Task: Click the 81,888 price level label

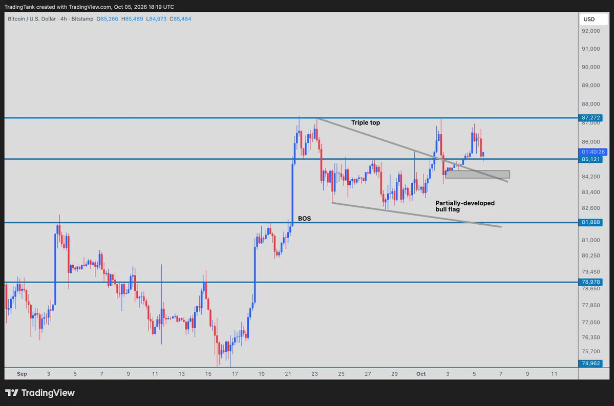Action: click(x=591, y=222)
